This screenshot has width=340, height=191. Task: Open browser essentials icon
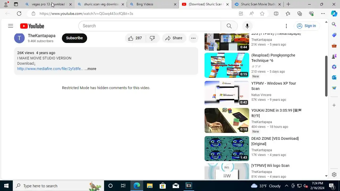[311, 14]
